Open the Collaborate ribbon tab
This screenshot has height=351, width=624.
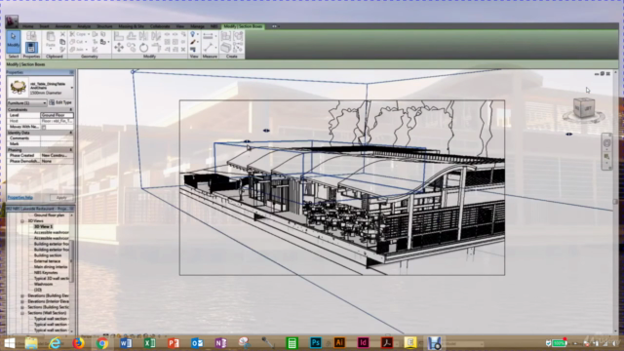point(160,26)
